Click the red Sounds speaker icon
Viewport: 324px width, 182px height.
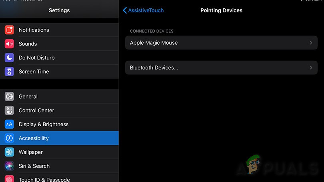(x=9, y=44)
